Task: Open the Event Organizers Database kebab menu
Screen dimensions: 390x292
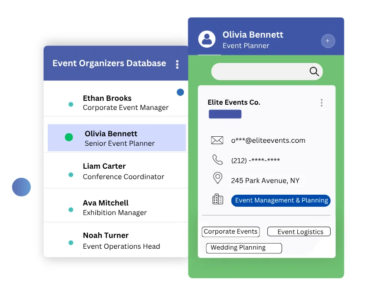Action: point(177,64)
